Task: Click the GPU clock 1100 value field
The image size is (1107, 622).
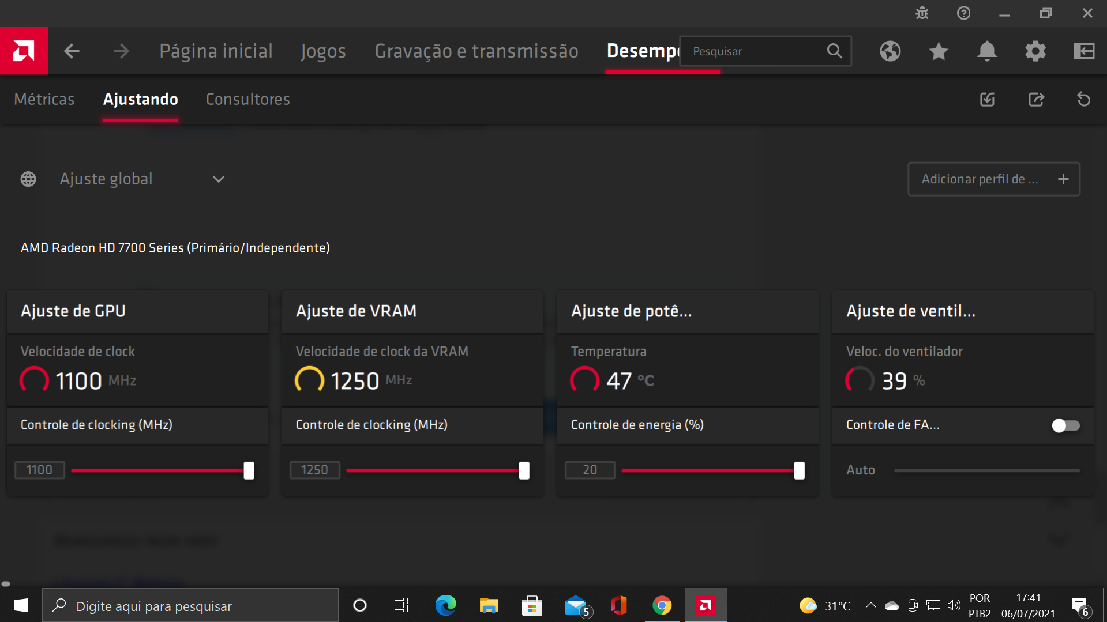Action: coord(39,470)
